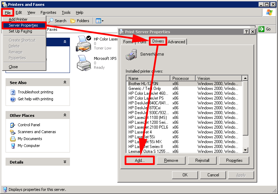
Task: Choose Add Printer from File menu
Action: (x=24, y=19)
